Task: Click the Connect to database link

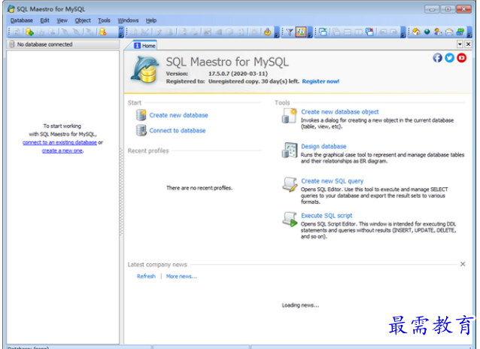Action: point(178,130)
